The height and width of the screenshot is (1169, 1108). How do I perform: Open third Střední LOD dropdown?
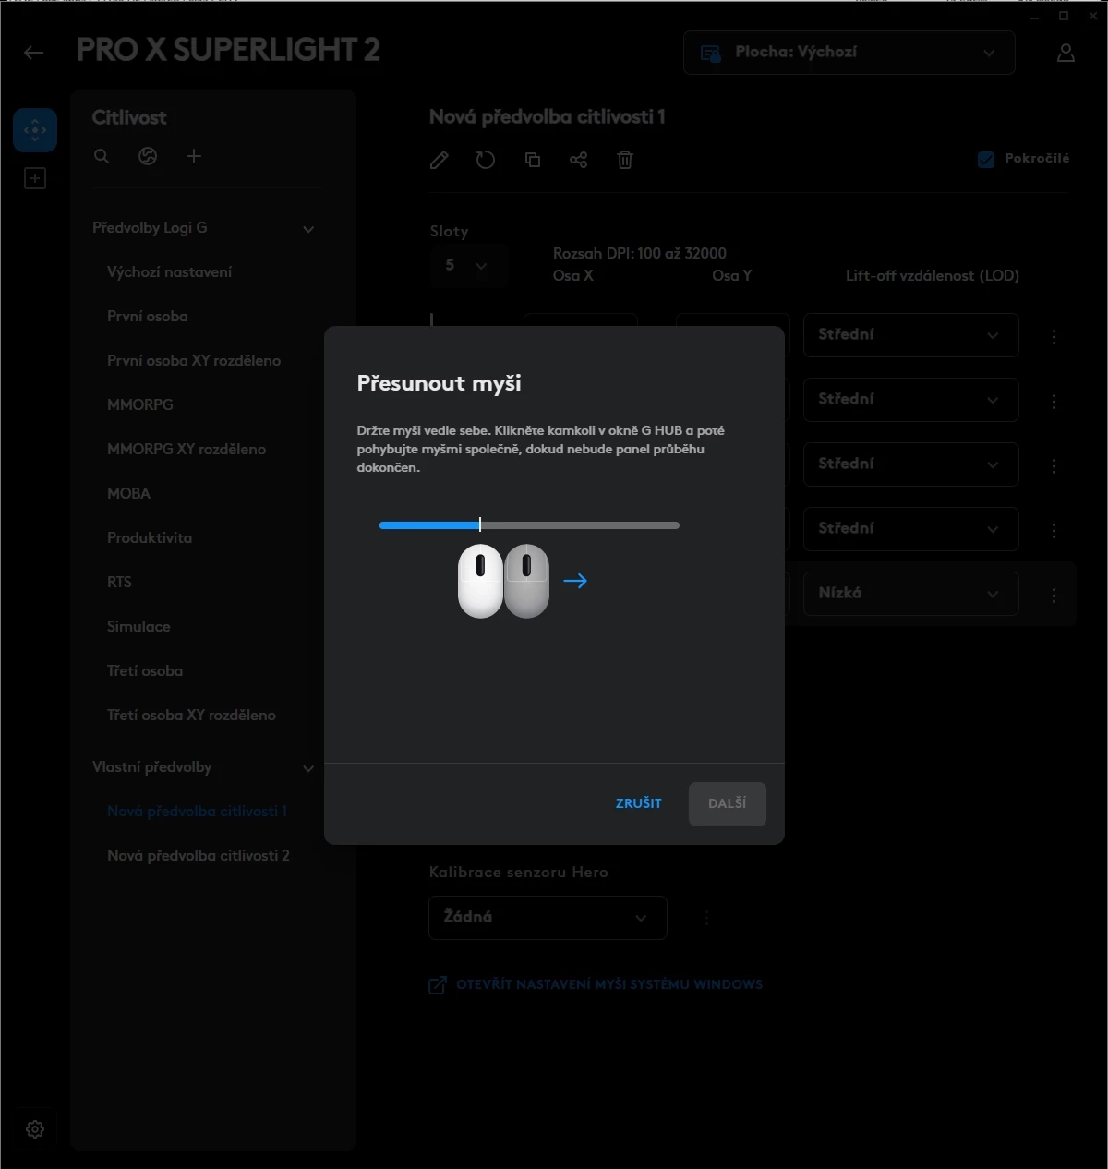pos(911,464)
